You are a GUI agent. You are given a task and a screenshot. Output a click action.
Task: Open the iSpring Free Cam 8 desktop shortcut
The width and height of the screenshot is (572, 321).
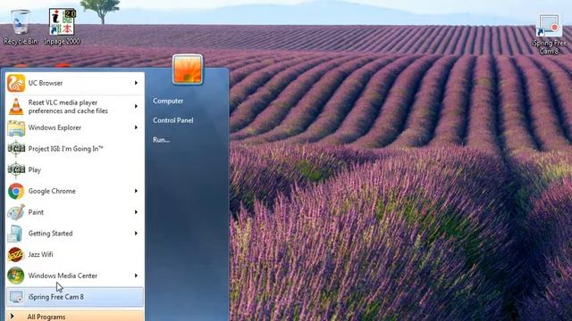click(x=549, y=35)
